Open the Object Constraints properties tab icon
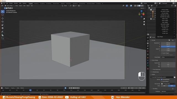Image resolution: width=177 pixels, height=99 pixels. pyautogui.click(x=148, y=63)
